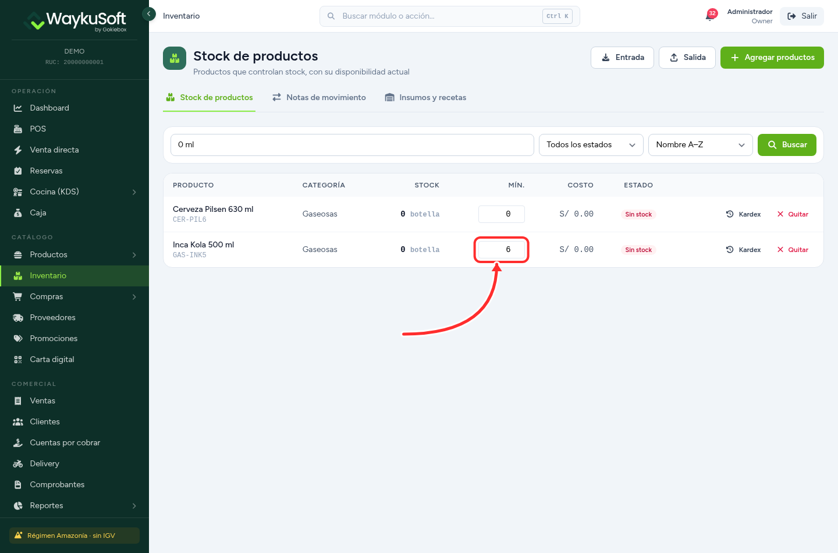Focus the product filter field containing '0 ml'
This screenshot has width=838, height=553.
pyautogui.click(x=352, y=145)
